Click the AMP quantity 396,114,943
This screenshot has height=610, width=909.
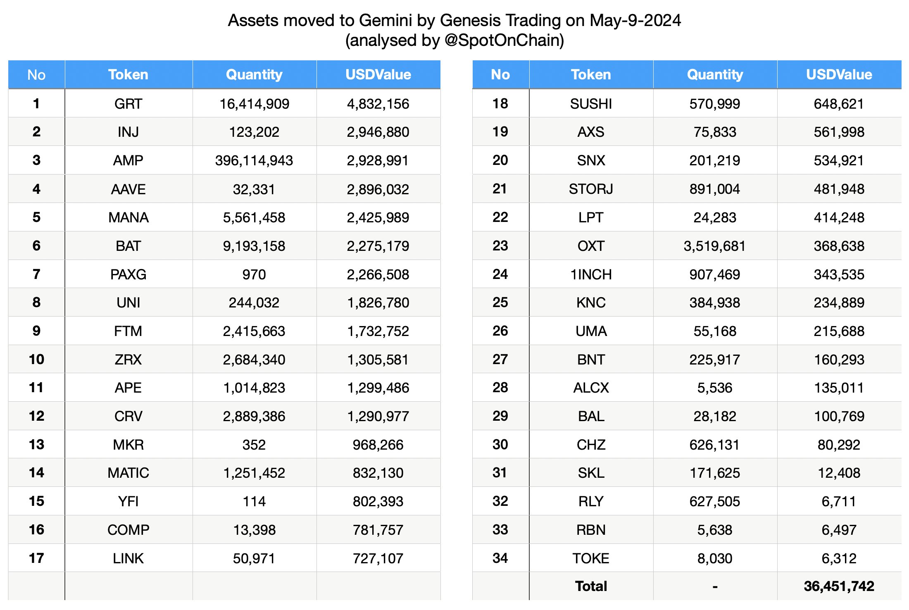pos(254,160)
